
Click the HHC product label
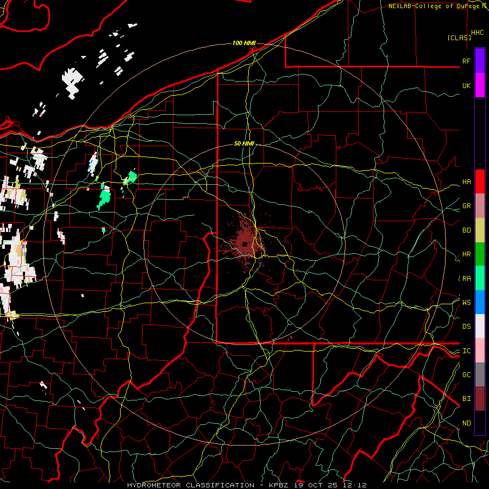coord(477,33)
